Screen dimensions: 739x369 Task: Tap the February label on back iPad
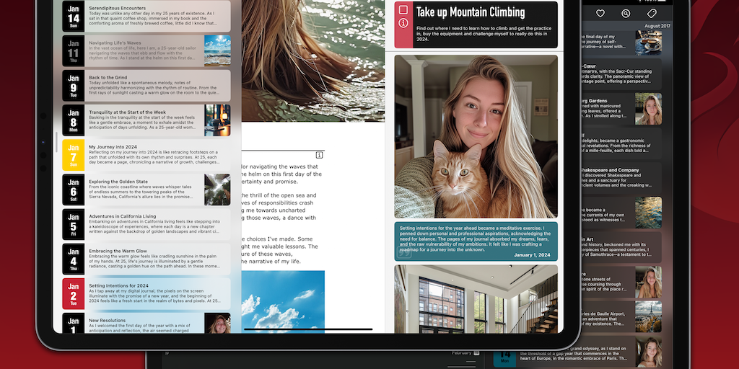pos(461,352)
